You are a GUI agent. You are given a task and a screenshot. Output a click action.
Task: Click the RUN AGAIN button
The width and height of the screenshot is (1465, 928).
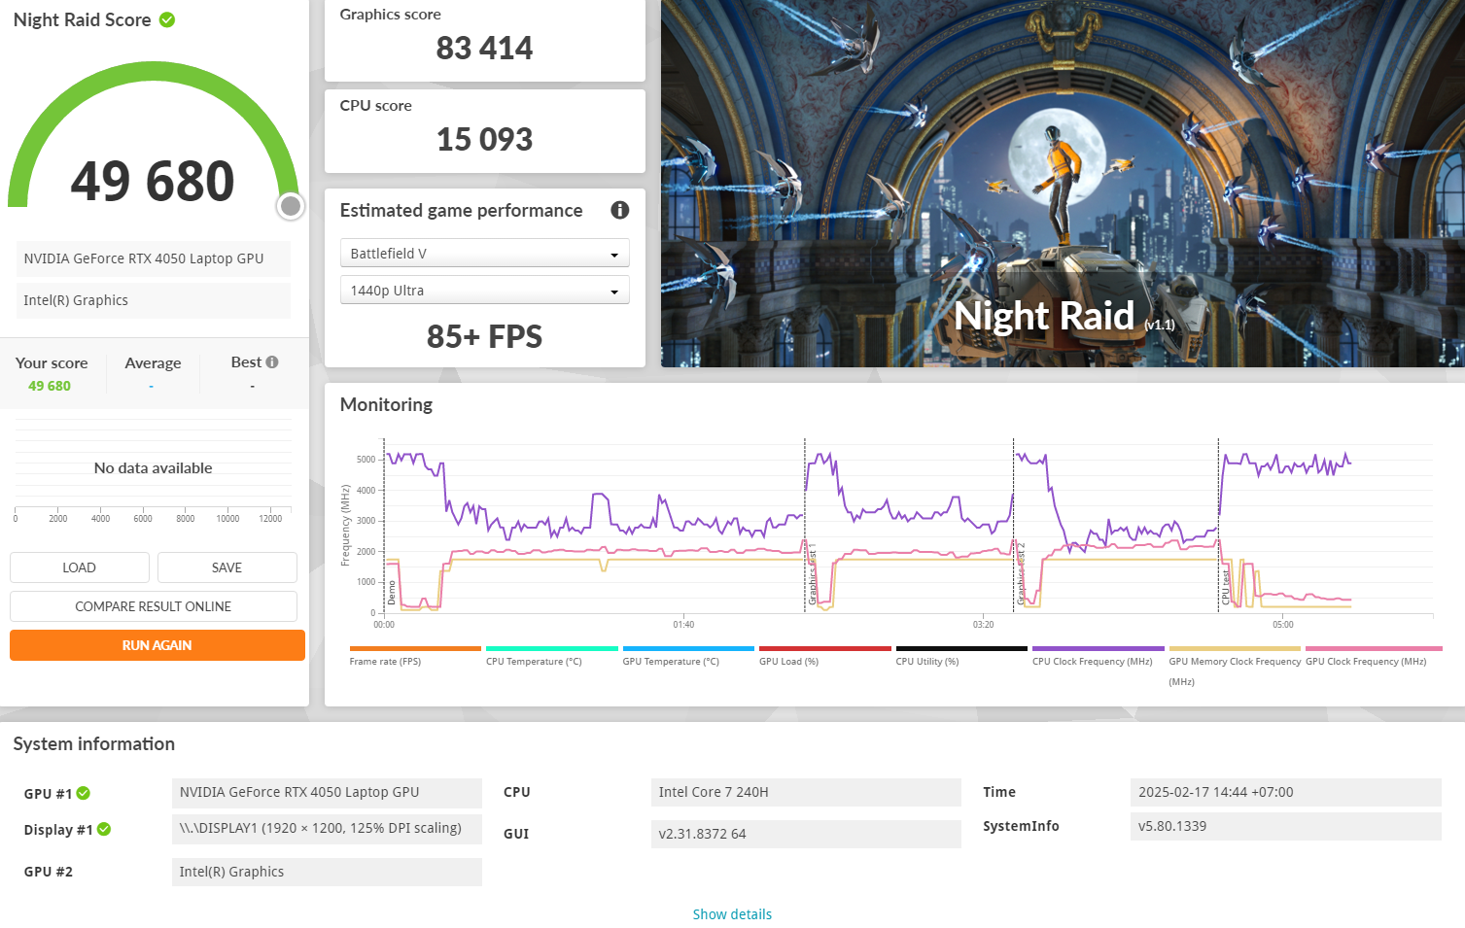click(x=157, y=644)
